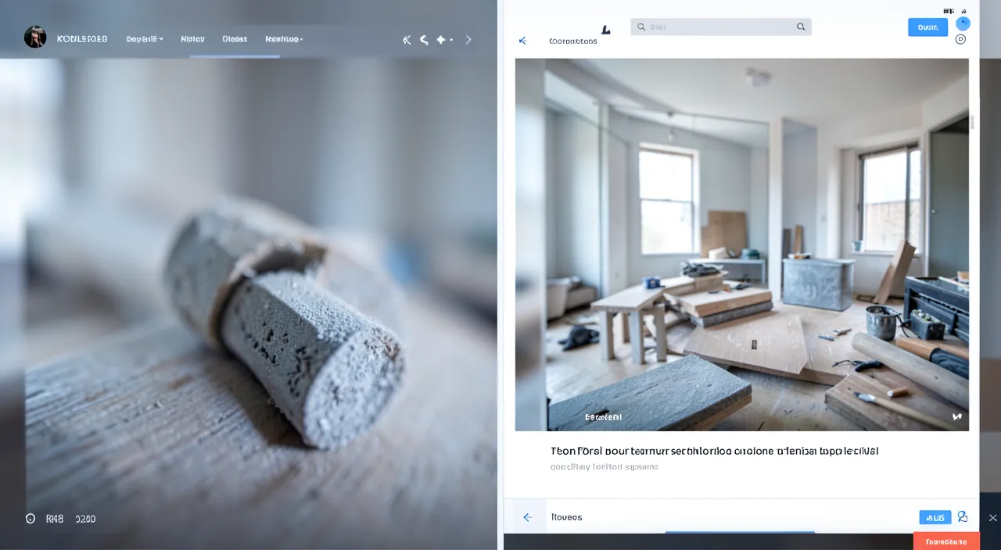Click the small blue button in the bottom bar
The width and height of the screenshot is (1001, 550).
pos(935,517)
